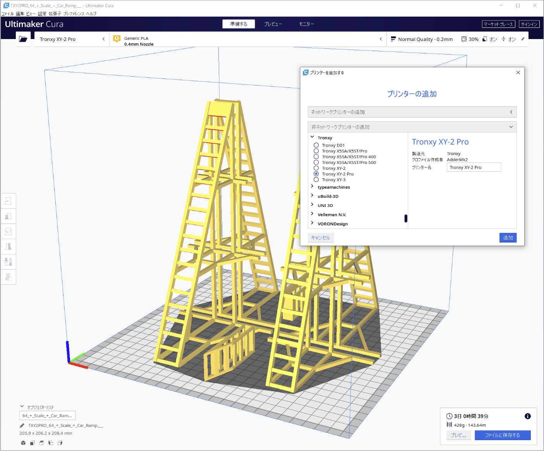Viewport: 544px width, 451px height.
Task: Click the 3D view cube icon
Action: [x=23, y=443]
